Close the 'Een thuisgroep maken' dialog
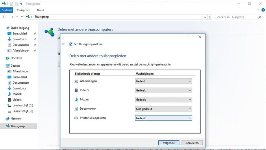266x150 pixels. tap(200, 37)
